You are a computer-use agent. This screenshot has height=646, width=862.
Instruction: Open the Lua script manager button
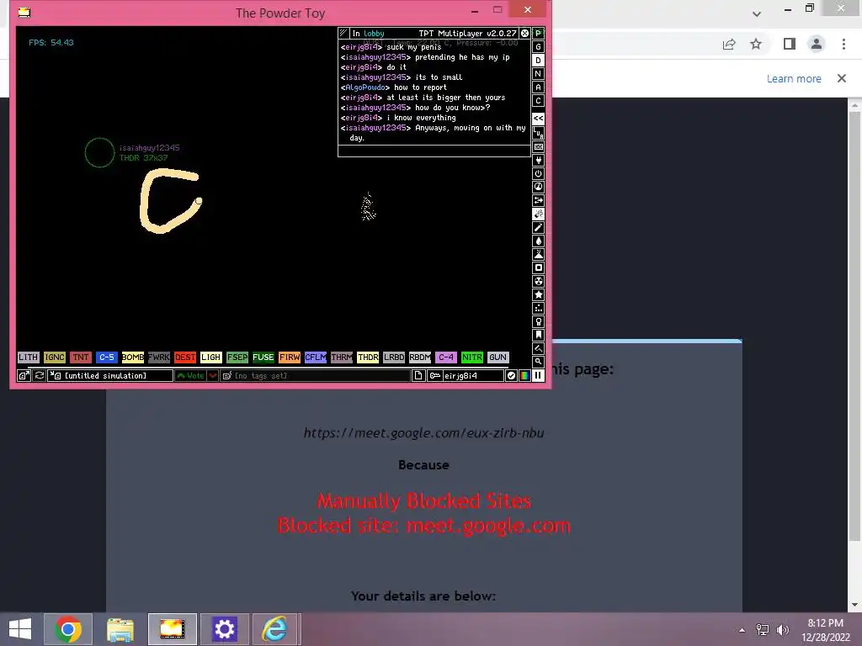pos(538,133)
